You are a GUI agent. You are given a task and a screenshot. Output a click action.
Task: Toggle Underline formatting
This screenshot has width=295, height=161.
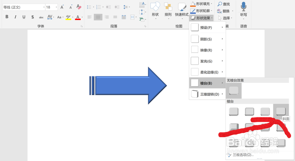click(x=24, y=17)
